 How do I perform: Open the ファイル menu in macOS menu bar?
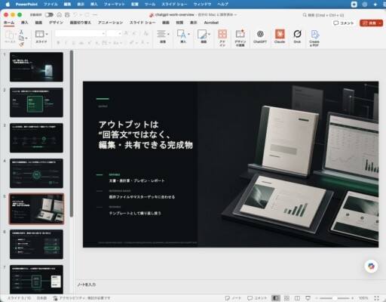tap(51, 5)
